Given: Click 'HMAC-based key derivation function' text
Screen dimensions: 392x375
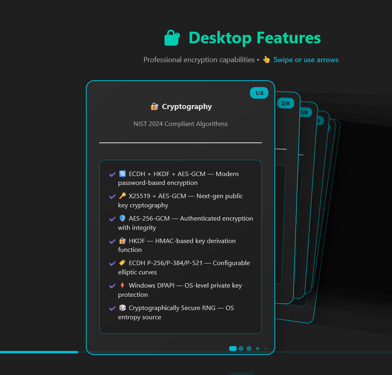Looking at the screenshot, I should (177, 245).
